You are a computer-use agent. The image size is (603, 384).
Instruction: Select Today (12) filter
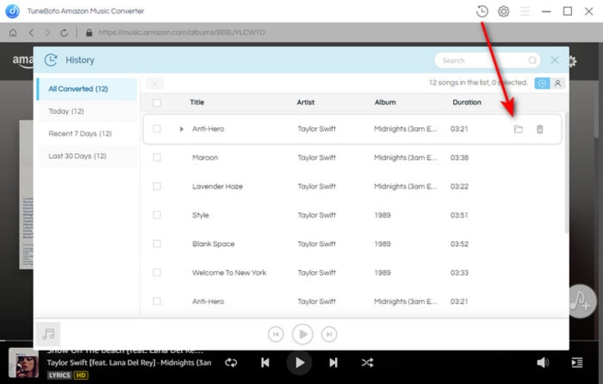[x=88, y=111]
